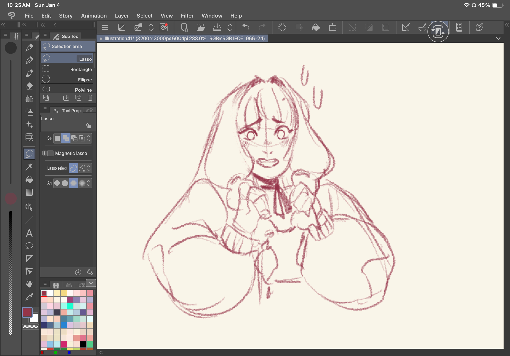Viewport: 510px width, 356px height.
Task: Select the Hand move tool
Action: tap(29, 284)
